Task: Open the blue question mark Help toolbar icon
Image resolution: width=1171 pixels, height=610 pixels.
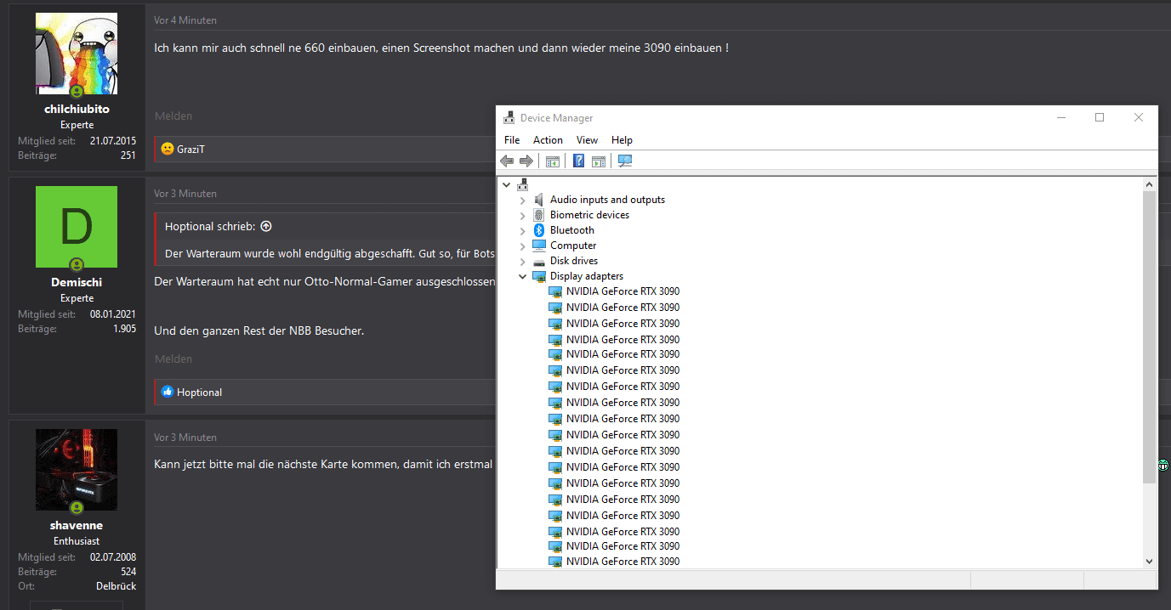Action: coord(578,161)
